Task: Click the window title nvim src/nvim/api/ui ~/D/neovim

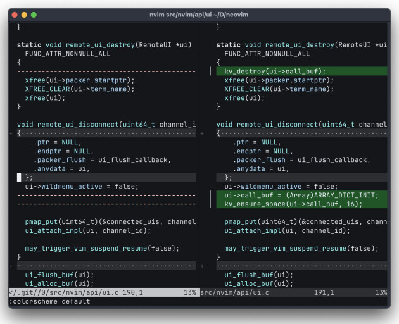Action: [x=199, y=15]
